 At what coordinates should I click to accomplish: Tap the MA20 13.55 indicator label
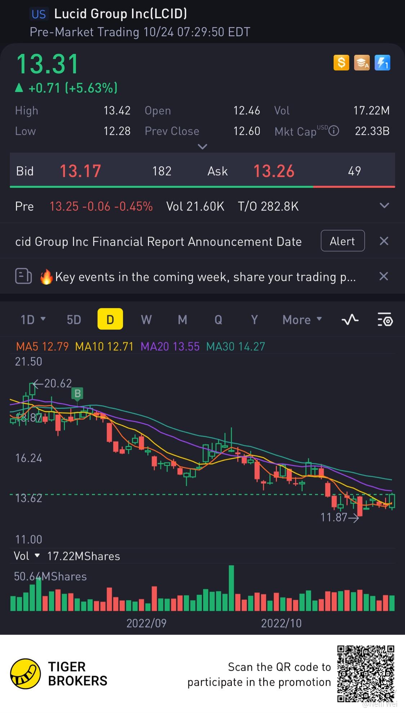pos(170,347)
